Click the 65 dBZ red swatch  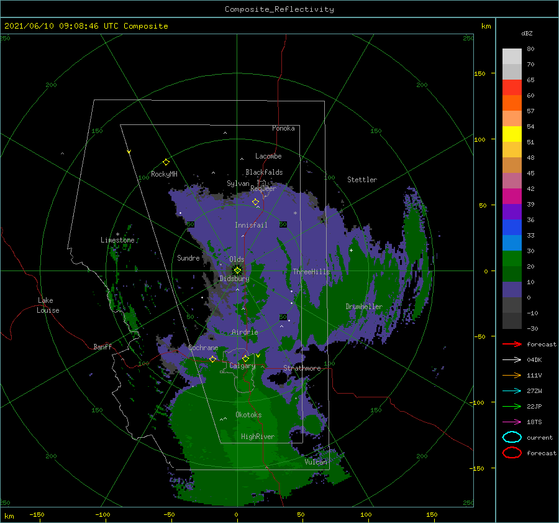pos(512,87)
